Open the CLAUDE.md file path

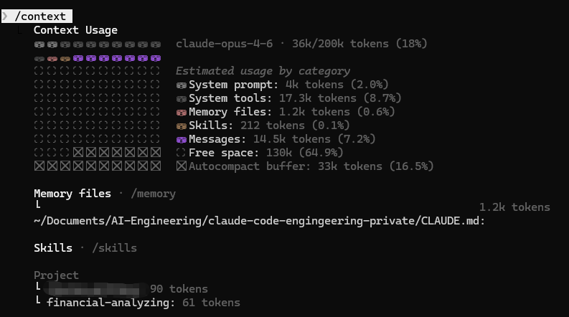click(259, 221)
